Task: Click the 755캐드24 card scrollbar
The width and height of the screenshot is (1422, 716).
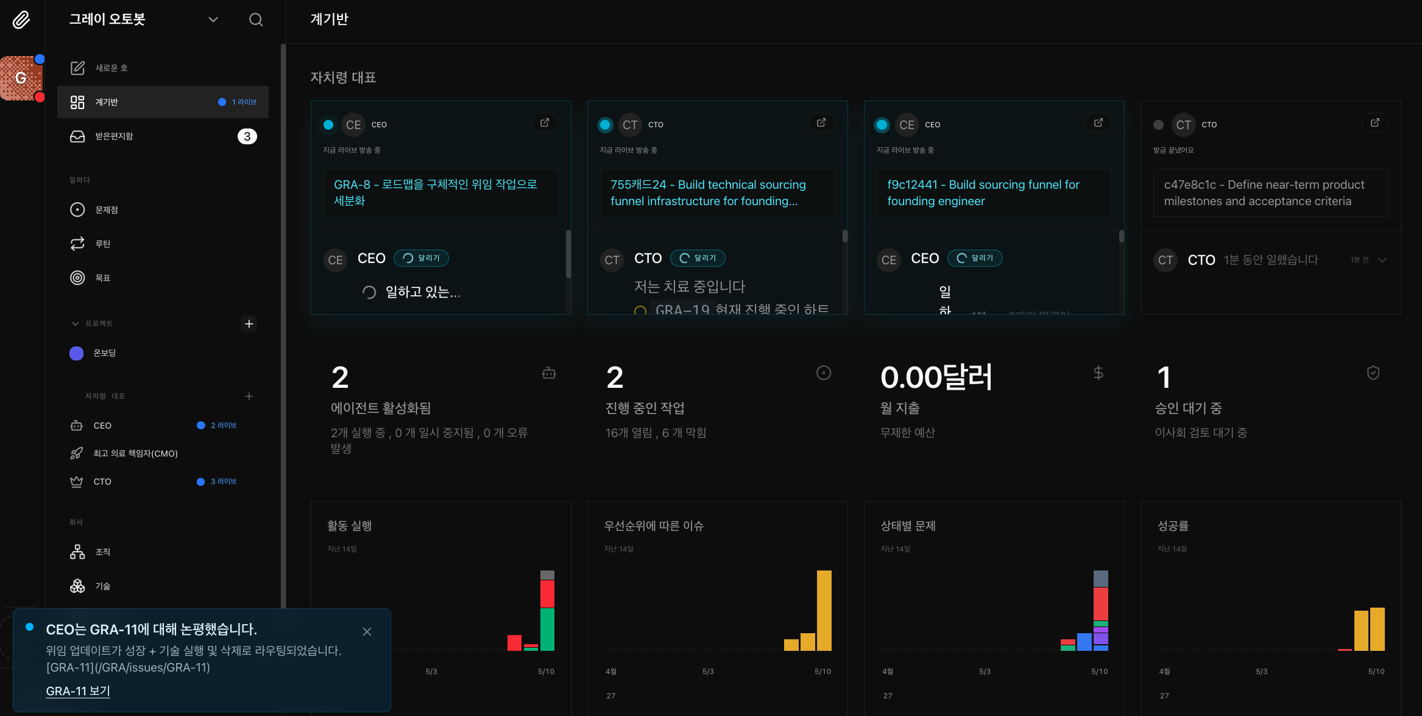Action: pos(845,236)
